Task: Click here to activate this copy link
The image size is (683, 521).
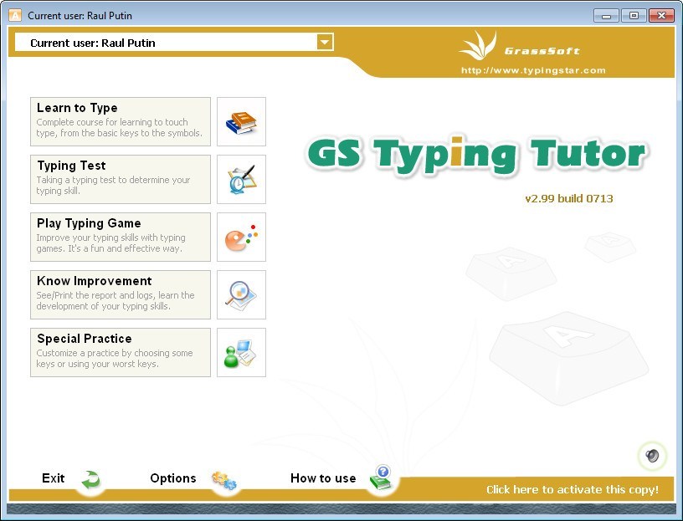Action: pyautogui.click(x=572, y=490)
